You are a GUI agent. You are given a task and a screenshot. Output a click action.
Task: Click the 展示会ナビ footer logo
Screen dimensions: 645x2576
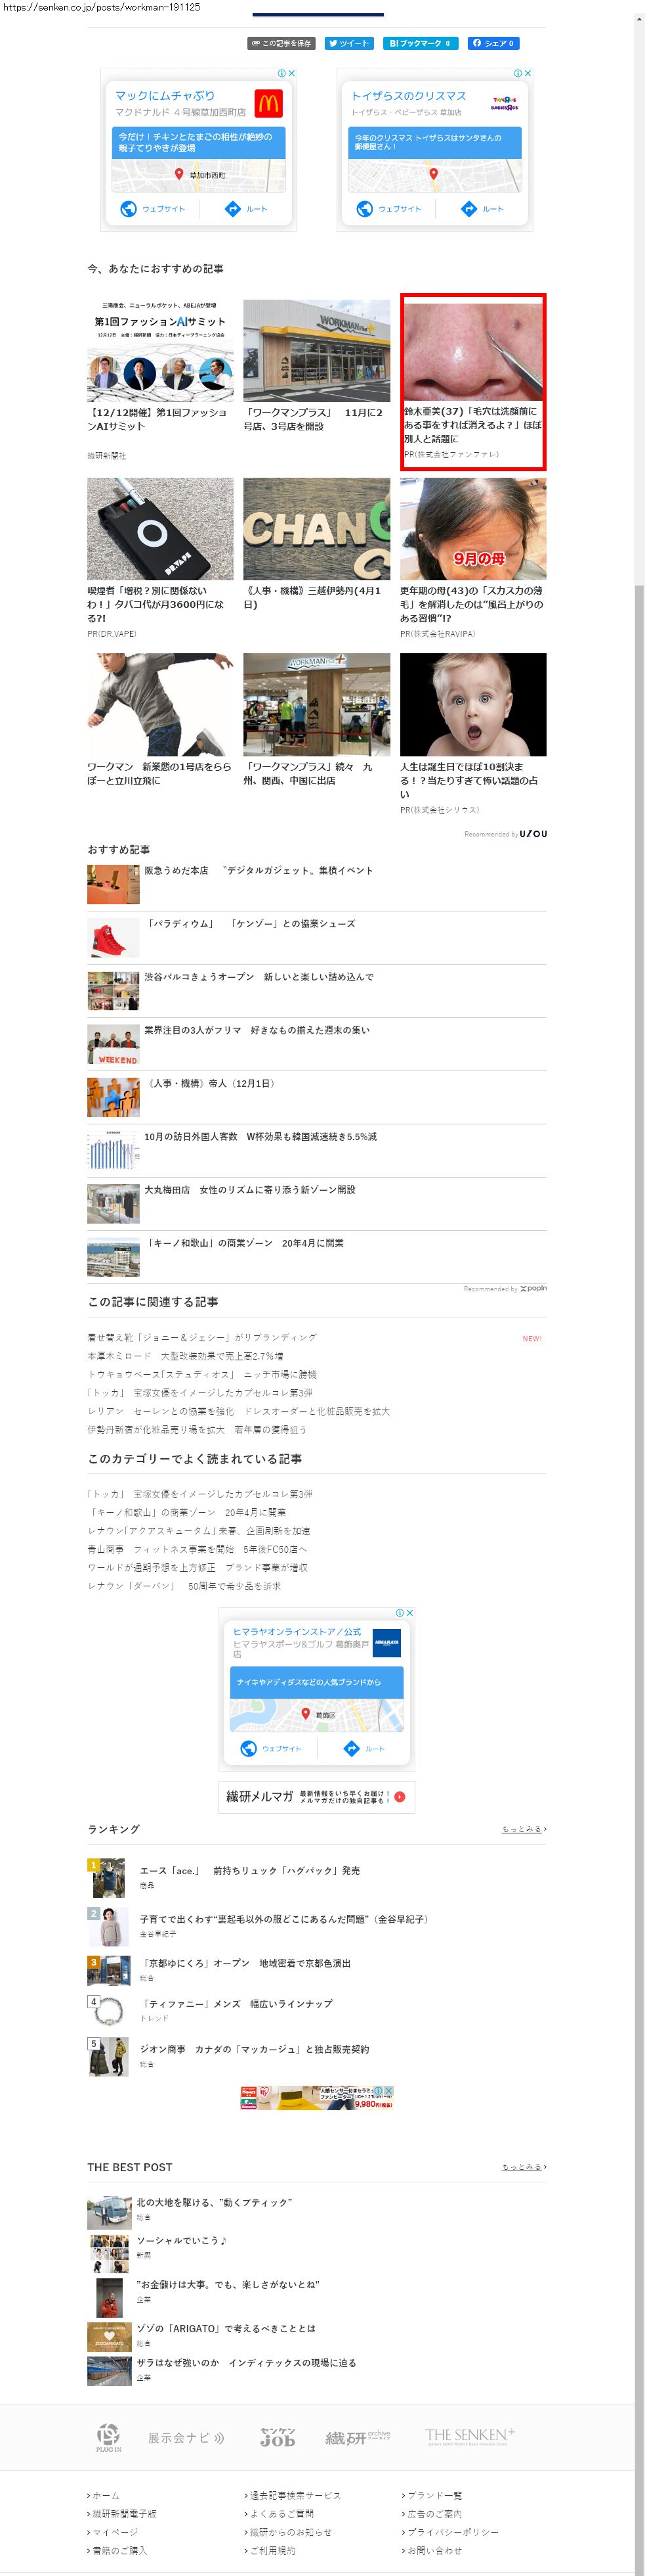pos(186,2437)
